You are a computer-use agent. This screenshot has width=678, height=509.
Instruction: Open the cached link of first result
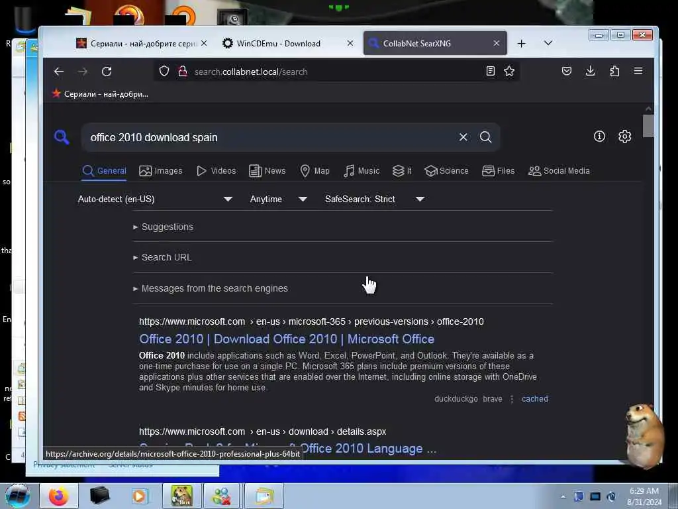[x=535, y=399]
